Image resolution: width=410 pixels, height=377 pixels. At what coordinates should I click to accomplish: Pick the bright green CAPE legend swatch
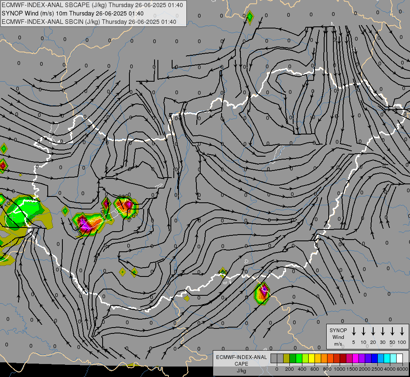tap(299, 358)
